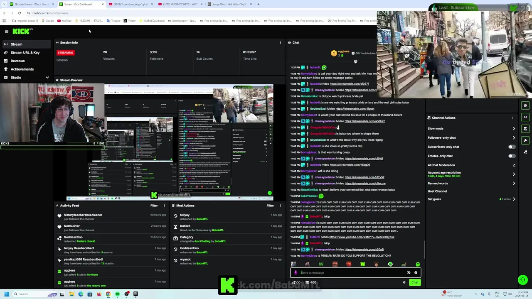Open the YouTube watch link in chat

point(362,237)
